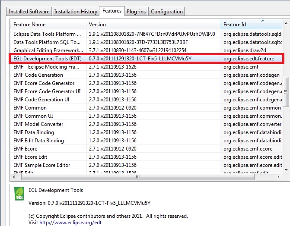
Task: Click the green EGL feature icon
Action: coord(19,194)
